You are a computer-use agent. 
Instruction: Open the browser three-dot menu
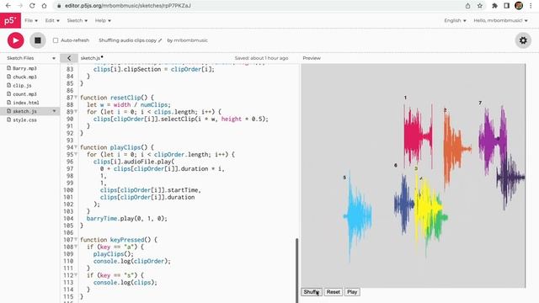coord(531,6)
